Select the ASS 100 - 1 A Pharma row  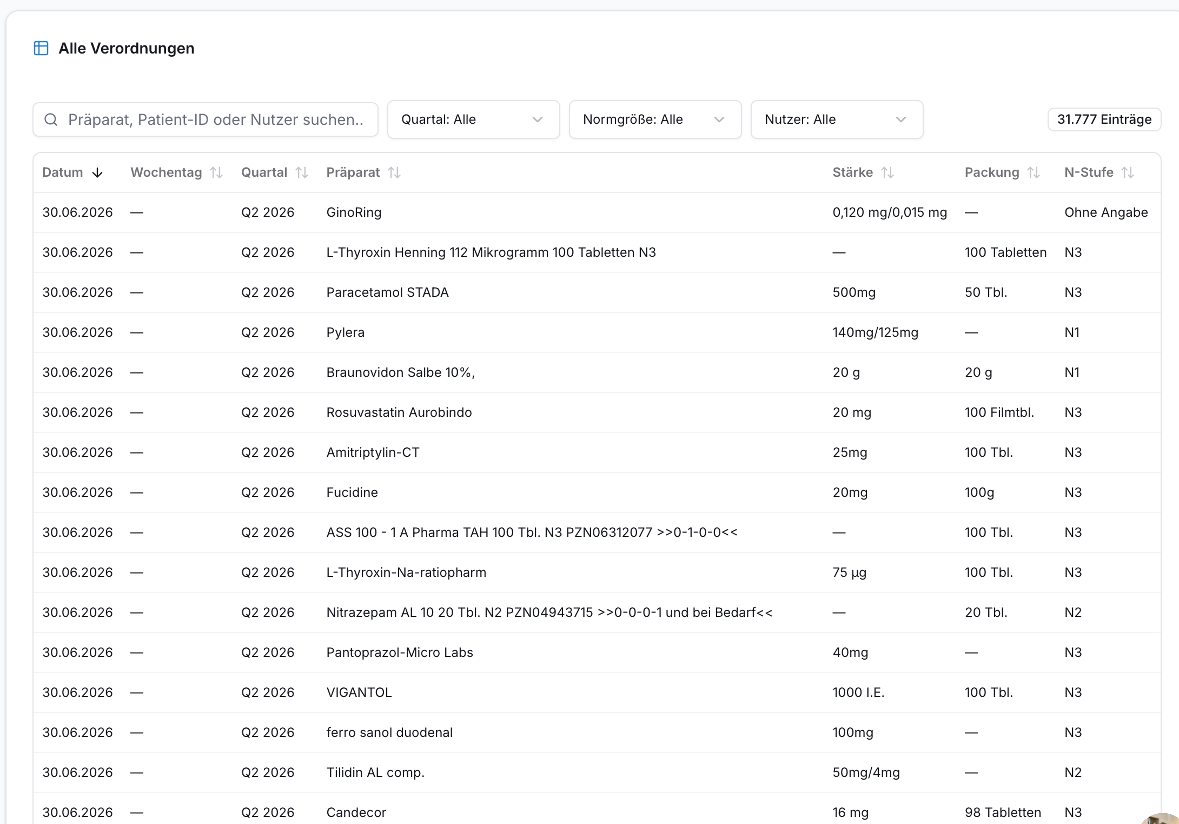tap(597, 533)
